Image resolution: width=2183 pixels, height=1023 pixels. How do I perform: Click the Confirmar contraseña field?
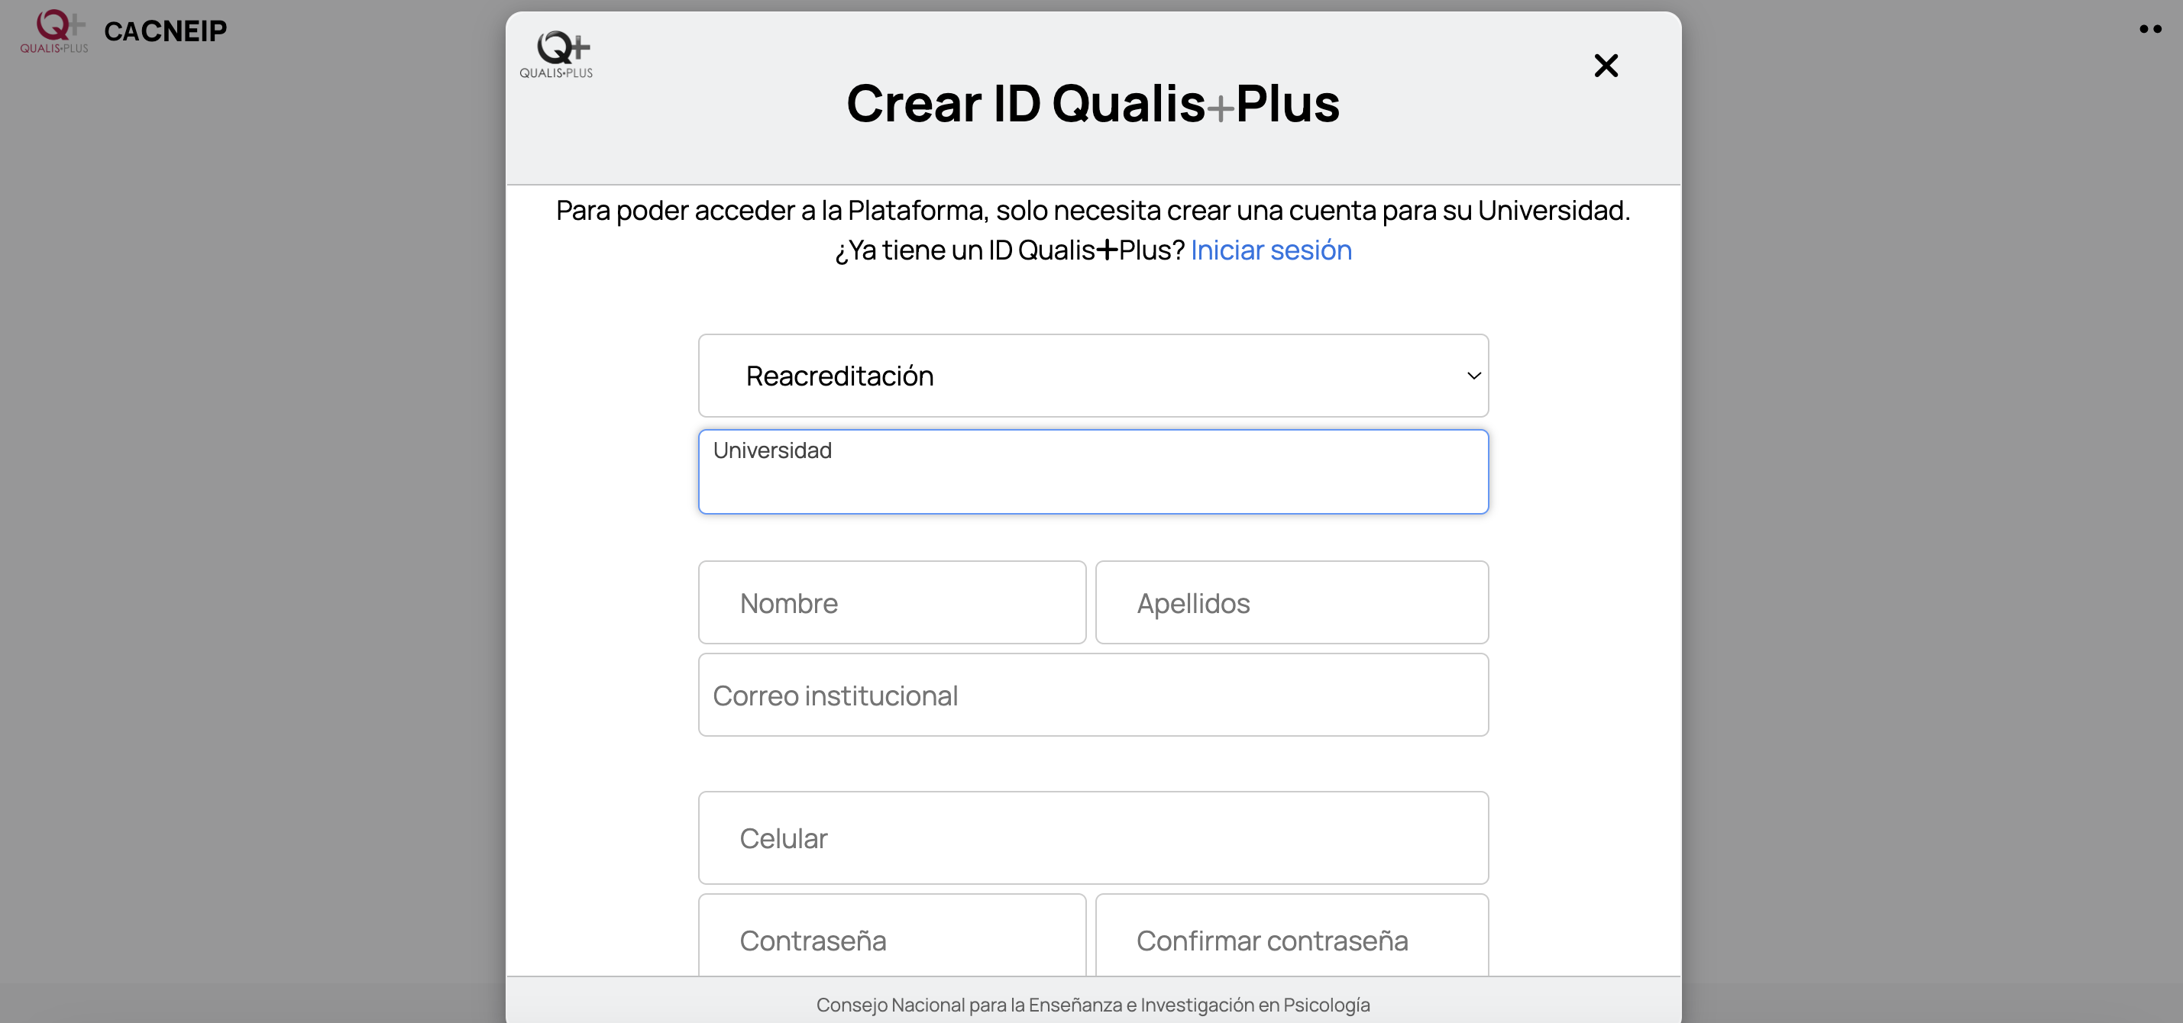click(x=1292, y=936)
